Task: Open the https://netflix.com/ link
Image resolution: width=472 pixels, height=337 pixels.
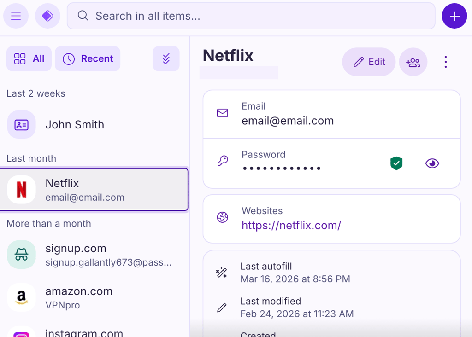Action: 291,225
